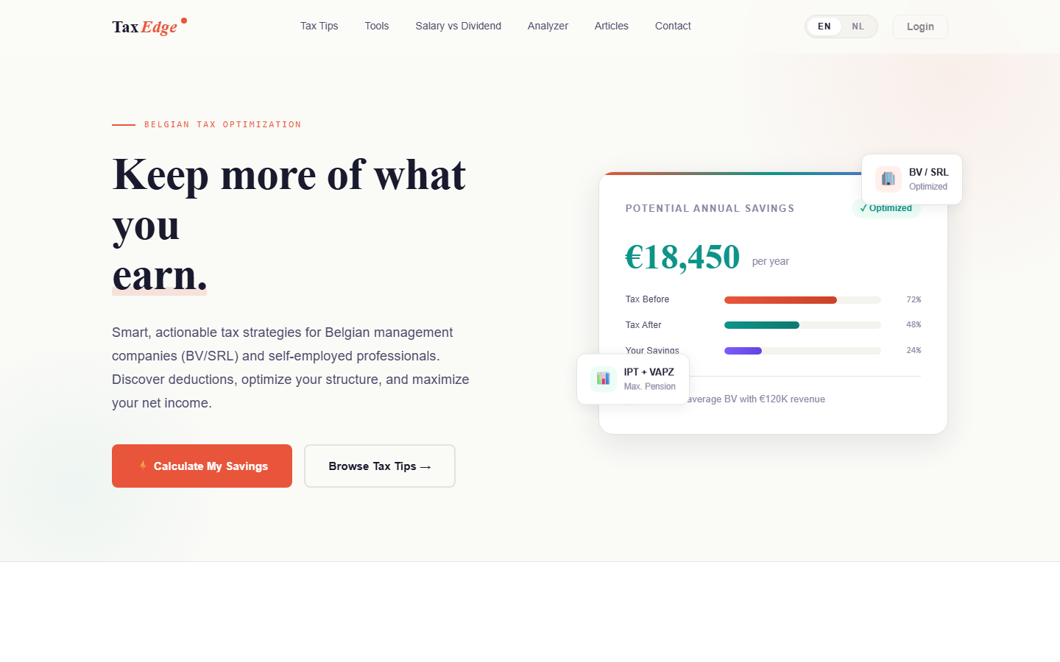This screenshot has height=662, width=1060.
Task: Click Calculate My Savings button
Action: point(202,466)
